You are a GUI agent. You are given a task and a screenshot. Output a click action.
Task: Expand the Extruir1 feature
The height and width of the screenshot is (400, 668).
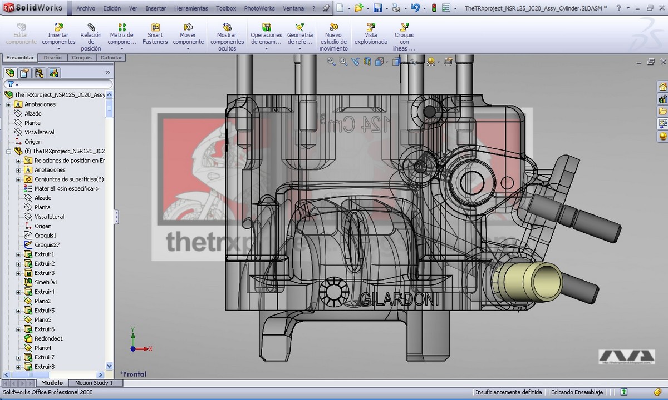18,254
